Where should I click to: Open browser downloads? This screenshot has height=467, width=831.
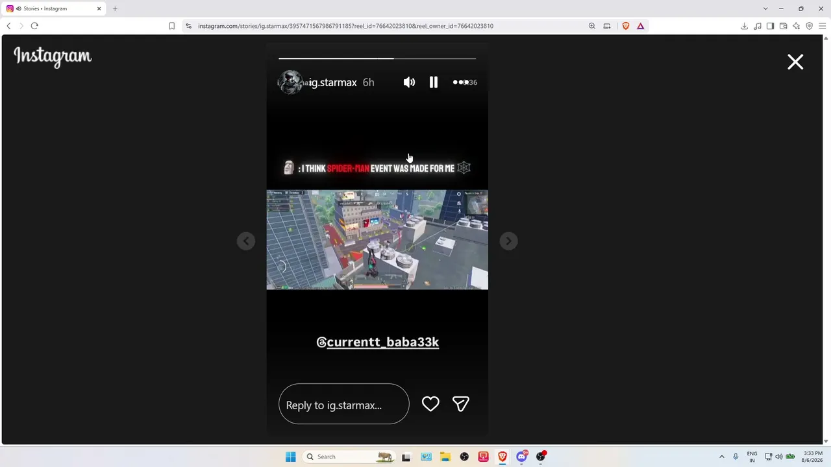click(744, 26)
